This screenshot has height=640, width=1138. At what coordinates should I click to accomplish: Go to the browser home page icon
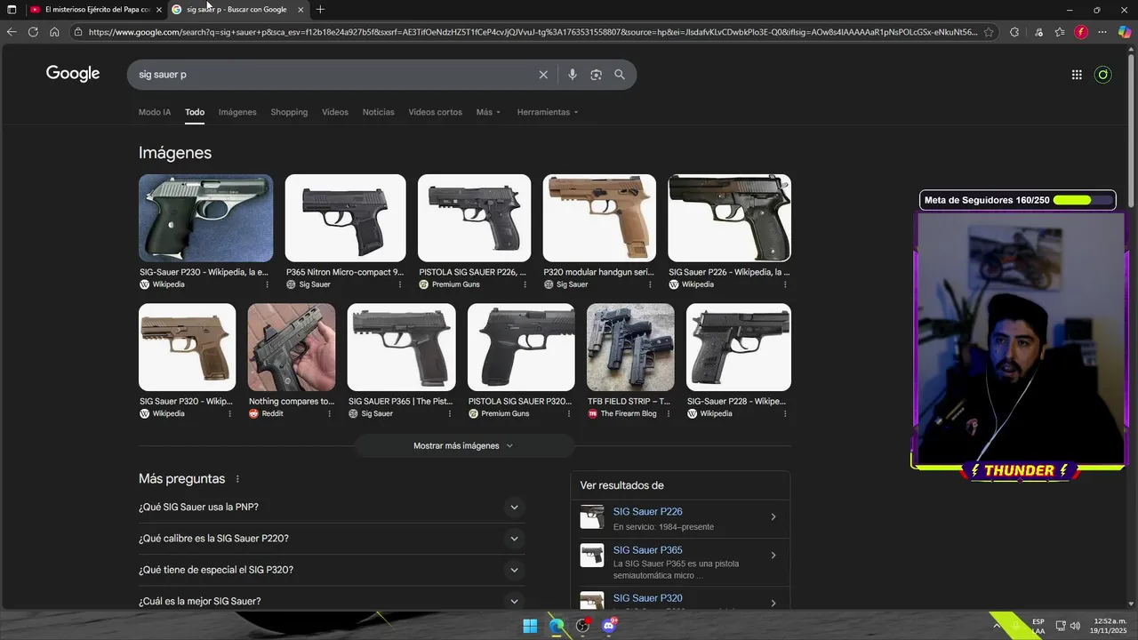click(x=54, y=32)
